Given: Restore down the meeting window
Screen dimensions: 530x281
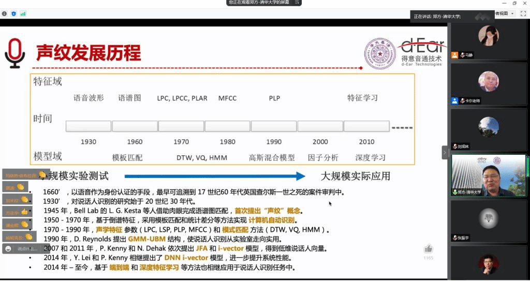Looking at the screenshot, I should click(x=514, y=3).
